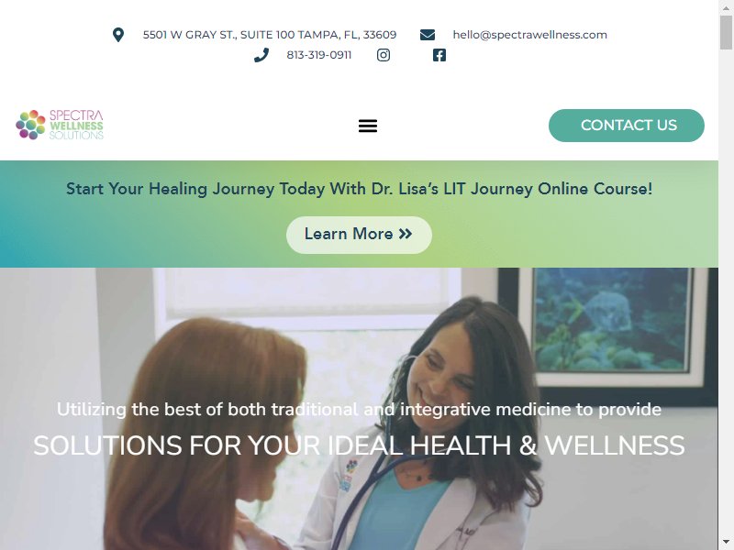The image size is (734, 550).
Task: Click the Spectra Wellness Solutions logo
Action: tap(60, 125)
